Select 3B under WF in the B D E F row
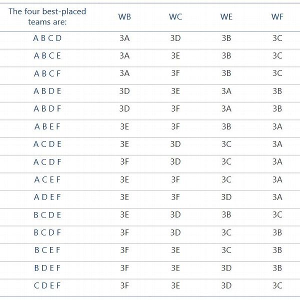 [x=277, y=268]
